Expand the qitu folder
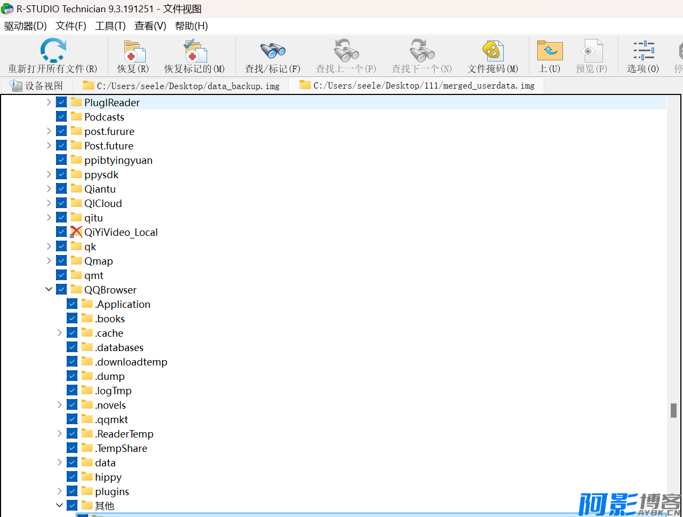683x517 pixels. coord(49,217)
